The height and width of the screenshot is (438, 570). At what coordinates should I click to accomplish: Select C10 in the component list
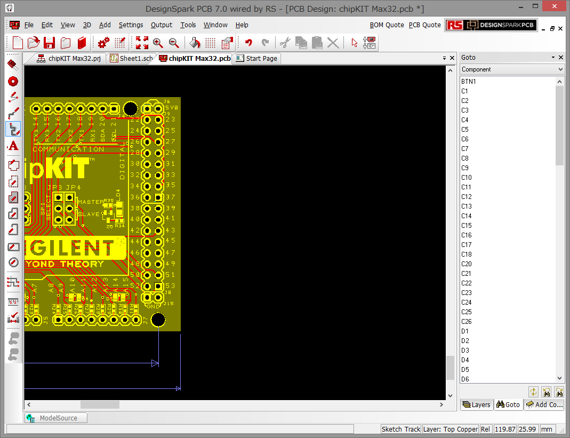tap(508, 178)
